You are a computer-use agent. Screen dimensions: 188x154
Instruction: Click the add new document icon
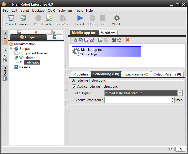tap(100, 40)
